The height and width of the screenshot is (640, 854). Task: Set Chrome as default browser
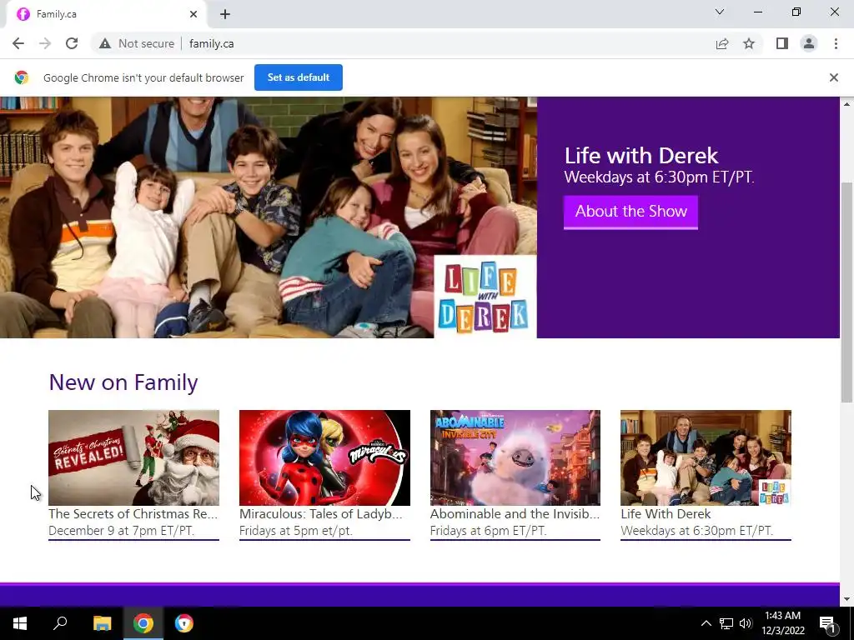299,77
